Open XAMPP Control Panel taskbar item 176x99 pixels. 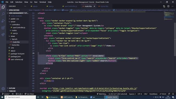67,97
